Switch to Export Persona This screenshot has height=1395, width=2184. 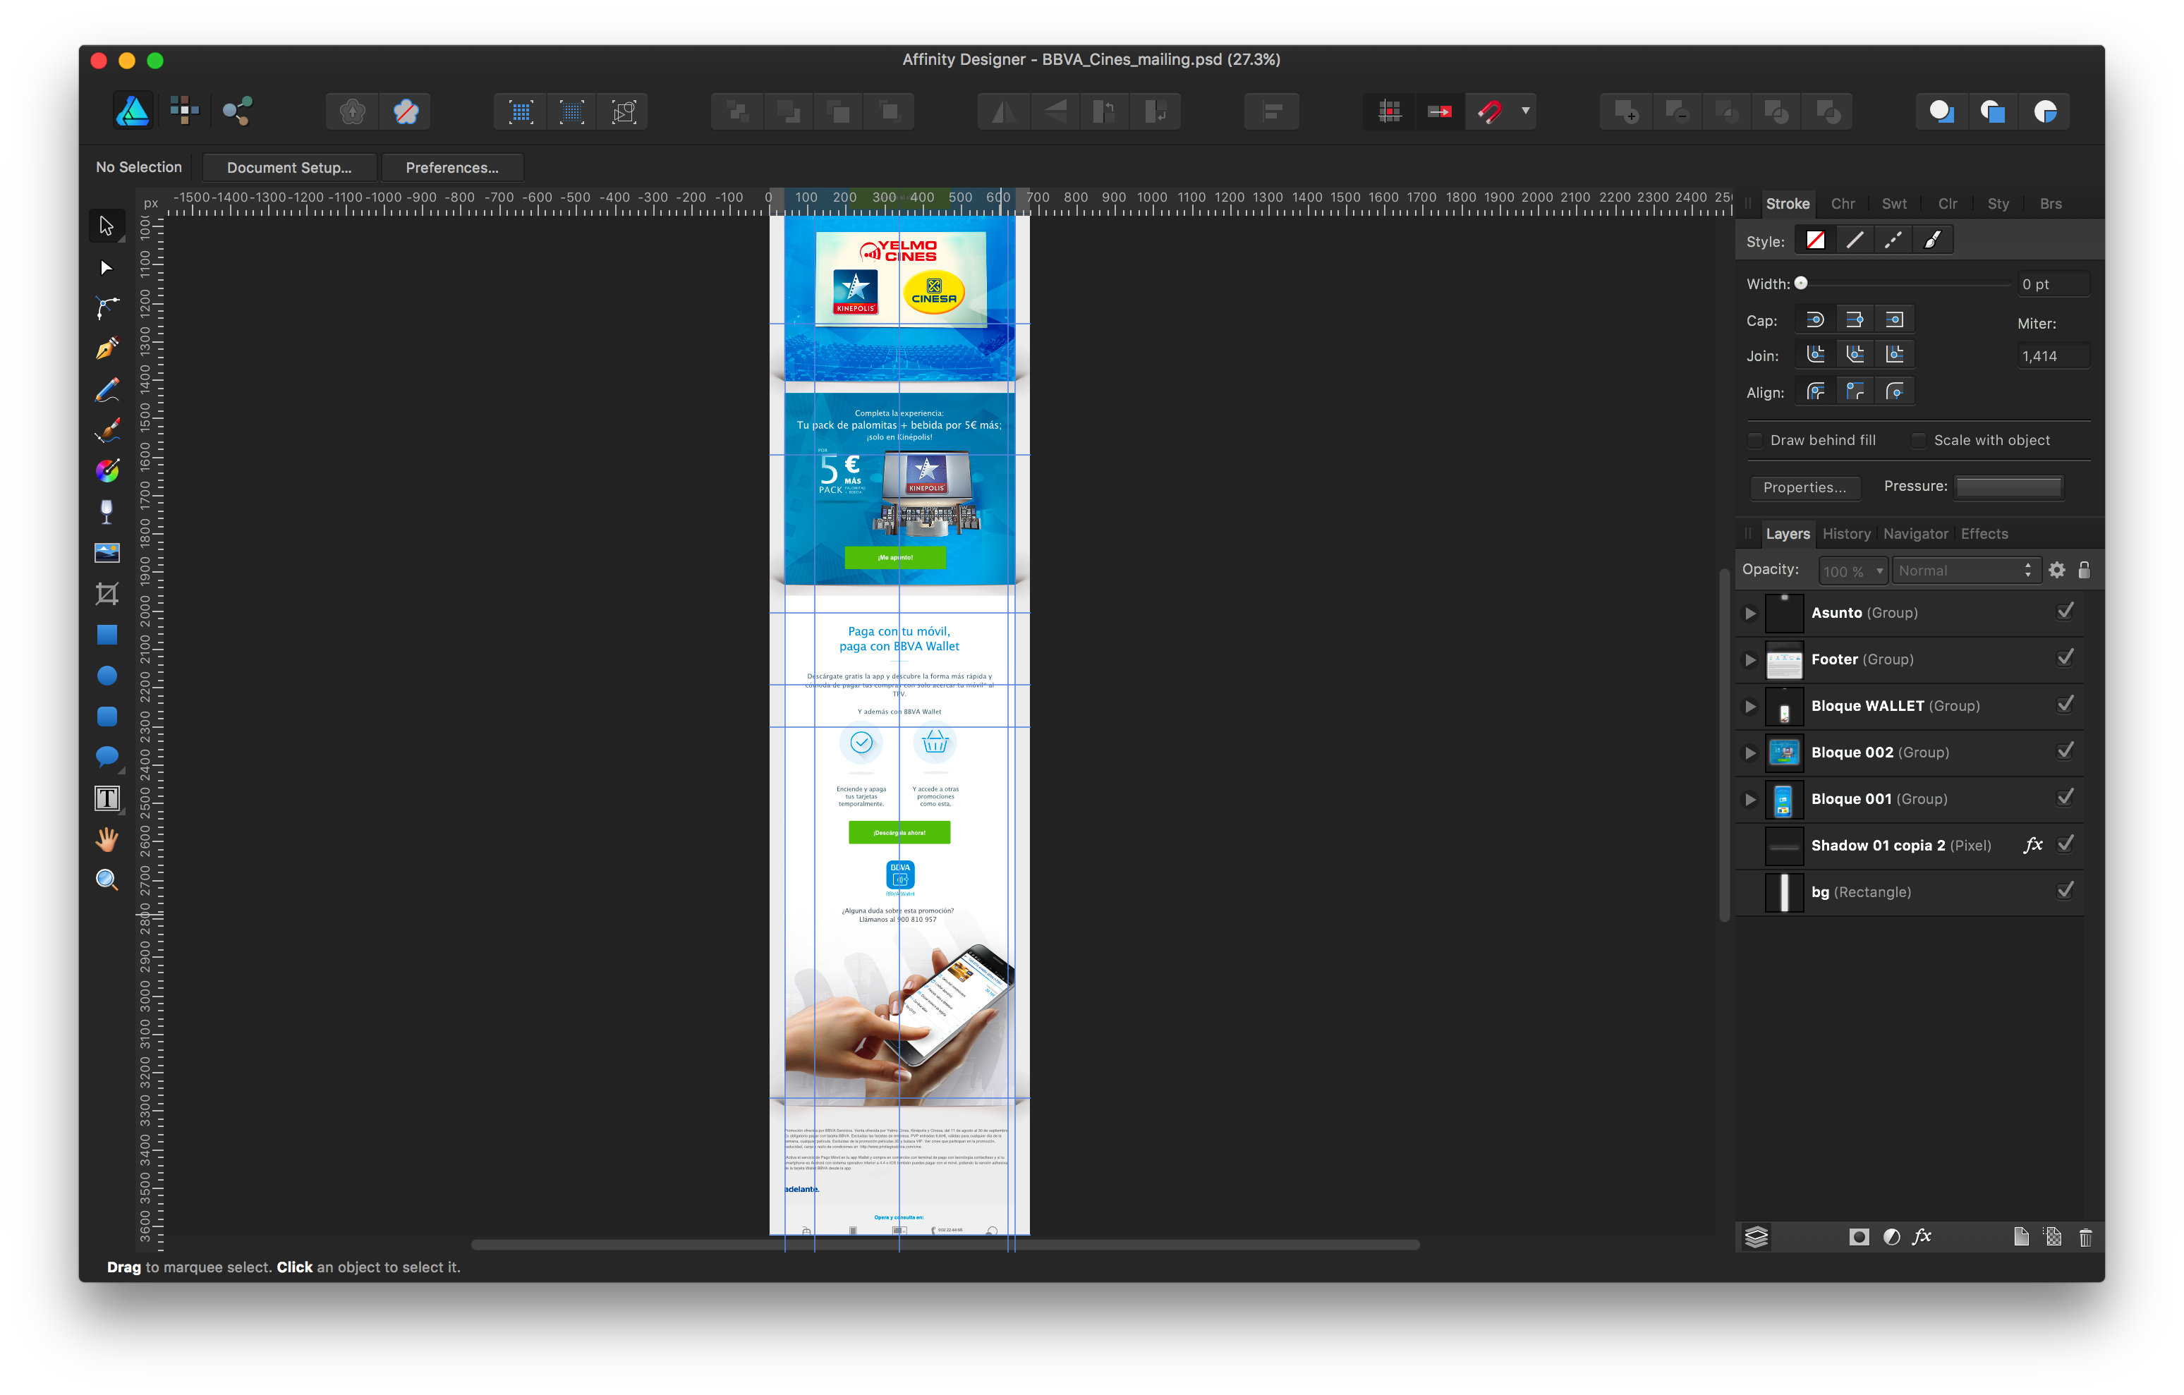(x=238, y=111)
